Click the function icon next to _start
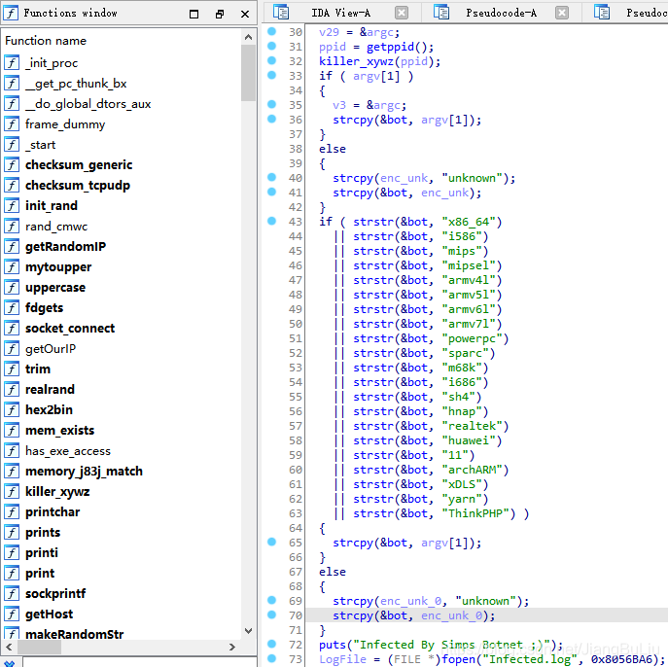 pyautogui.click(x=12, y=145)
